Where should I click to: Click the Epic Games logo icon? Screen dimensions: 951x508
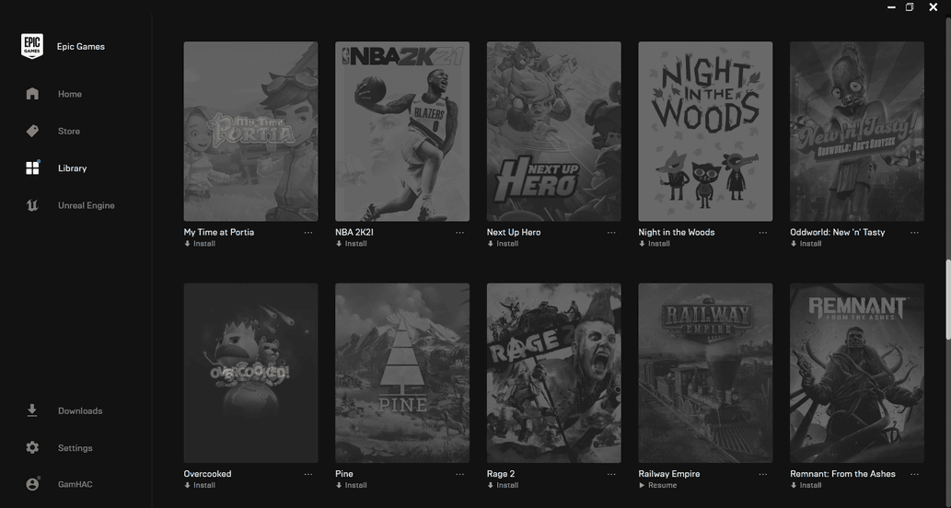32,47
